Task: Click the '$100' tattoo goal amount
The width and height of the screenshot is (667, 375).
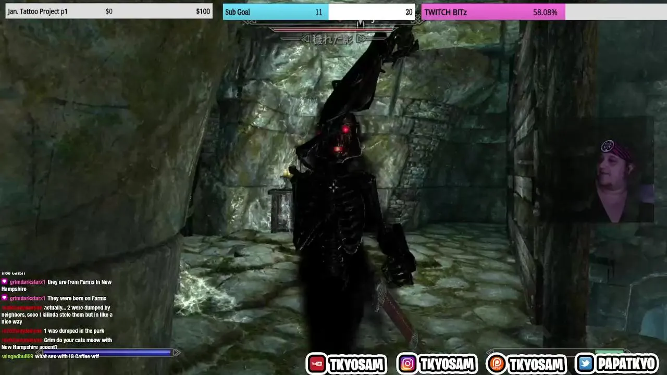Action: 203,11
